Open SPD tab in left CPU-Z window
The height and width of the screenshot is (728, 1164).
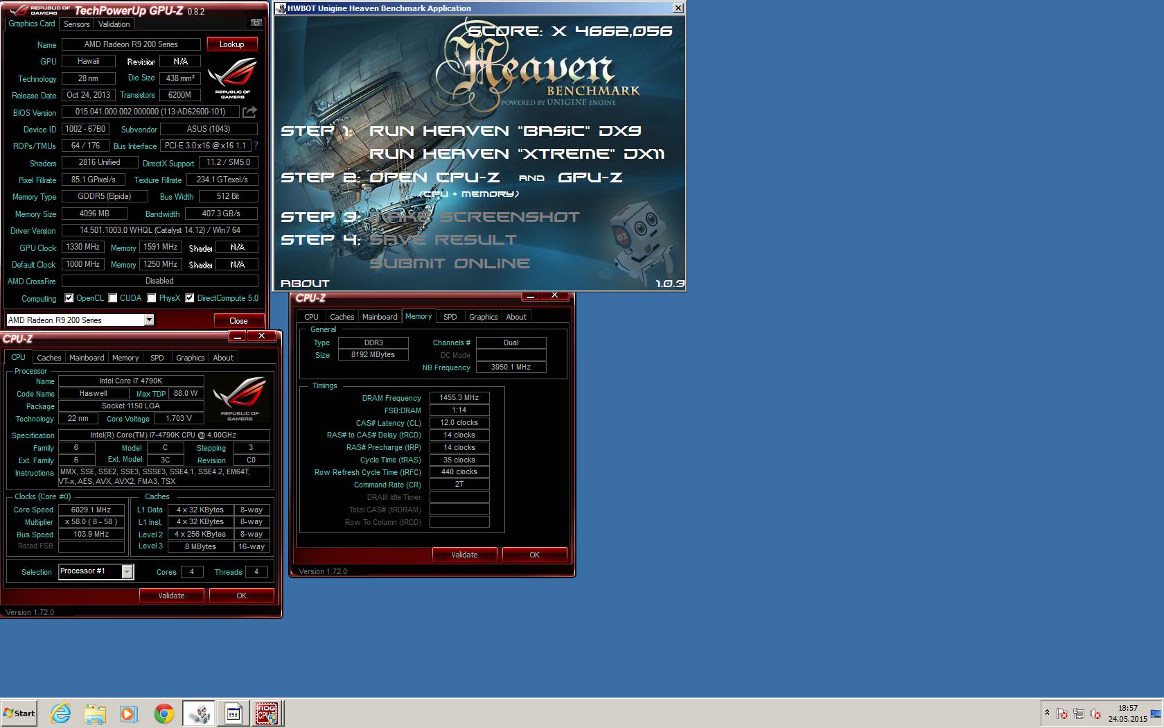click(157, 358)
